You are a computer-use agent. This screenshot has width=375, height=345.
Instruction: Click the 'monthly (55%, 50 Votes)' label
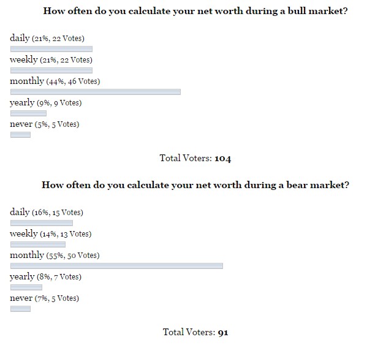click(55, 255)
